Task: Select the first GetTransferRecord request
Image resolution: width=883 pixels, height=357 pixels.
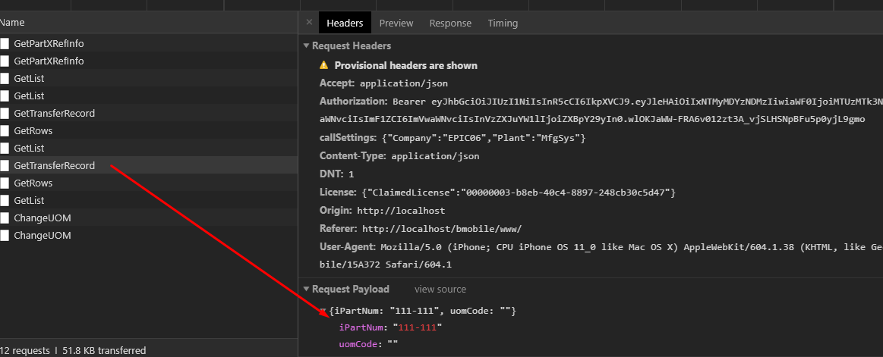Action: click(54, 113)
